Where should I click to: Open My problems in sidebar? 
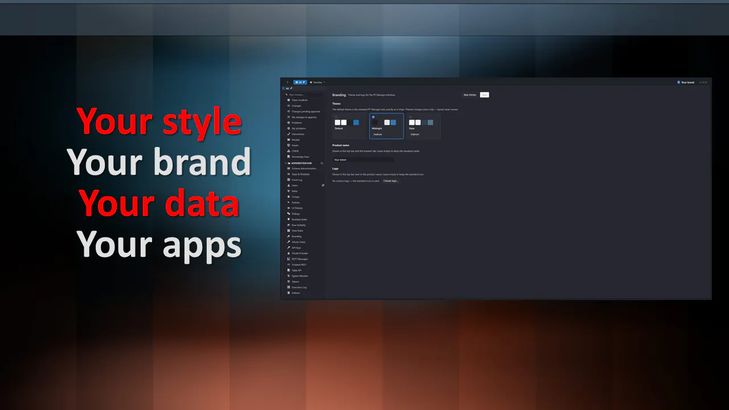pos(298,128)
